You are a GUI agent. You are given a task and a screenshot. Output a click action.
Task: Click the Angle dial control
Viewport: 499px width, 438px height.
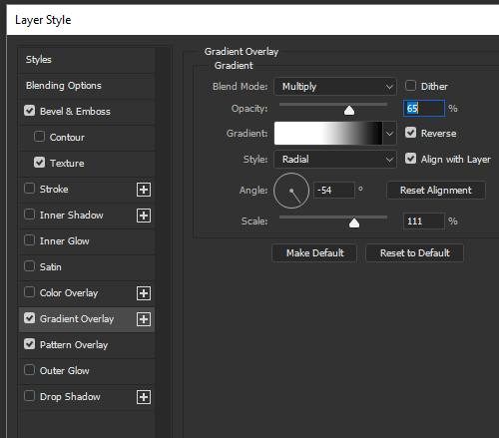pyautogui.click(x=291, y=191)
